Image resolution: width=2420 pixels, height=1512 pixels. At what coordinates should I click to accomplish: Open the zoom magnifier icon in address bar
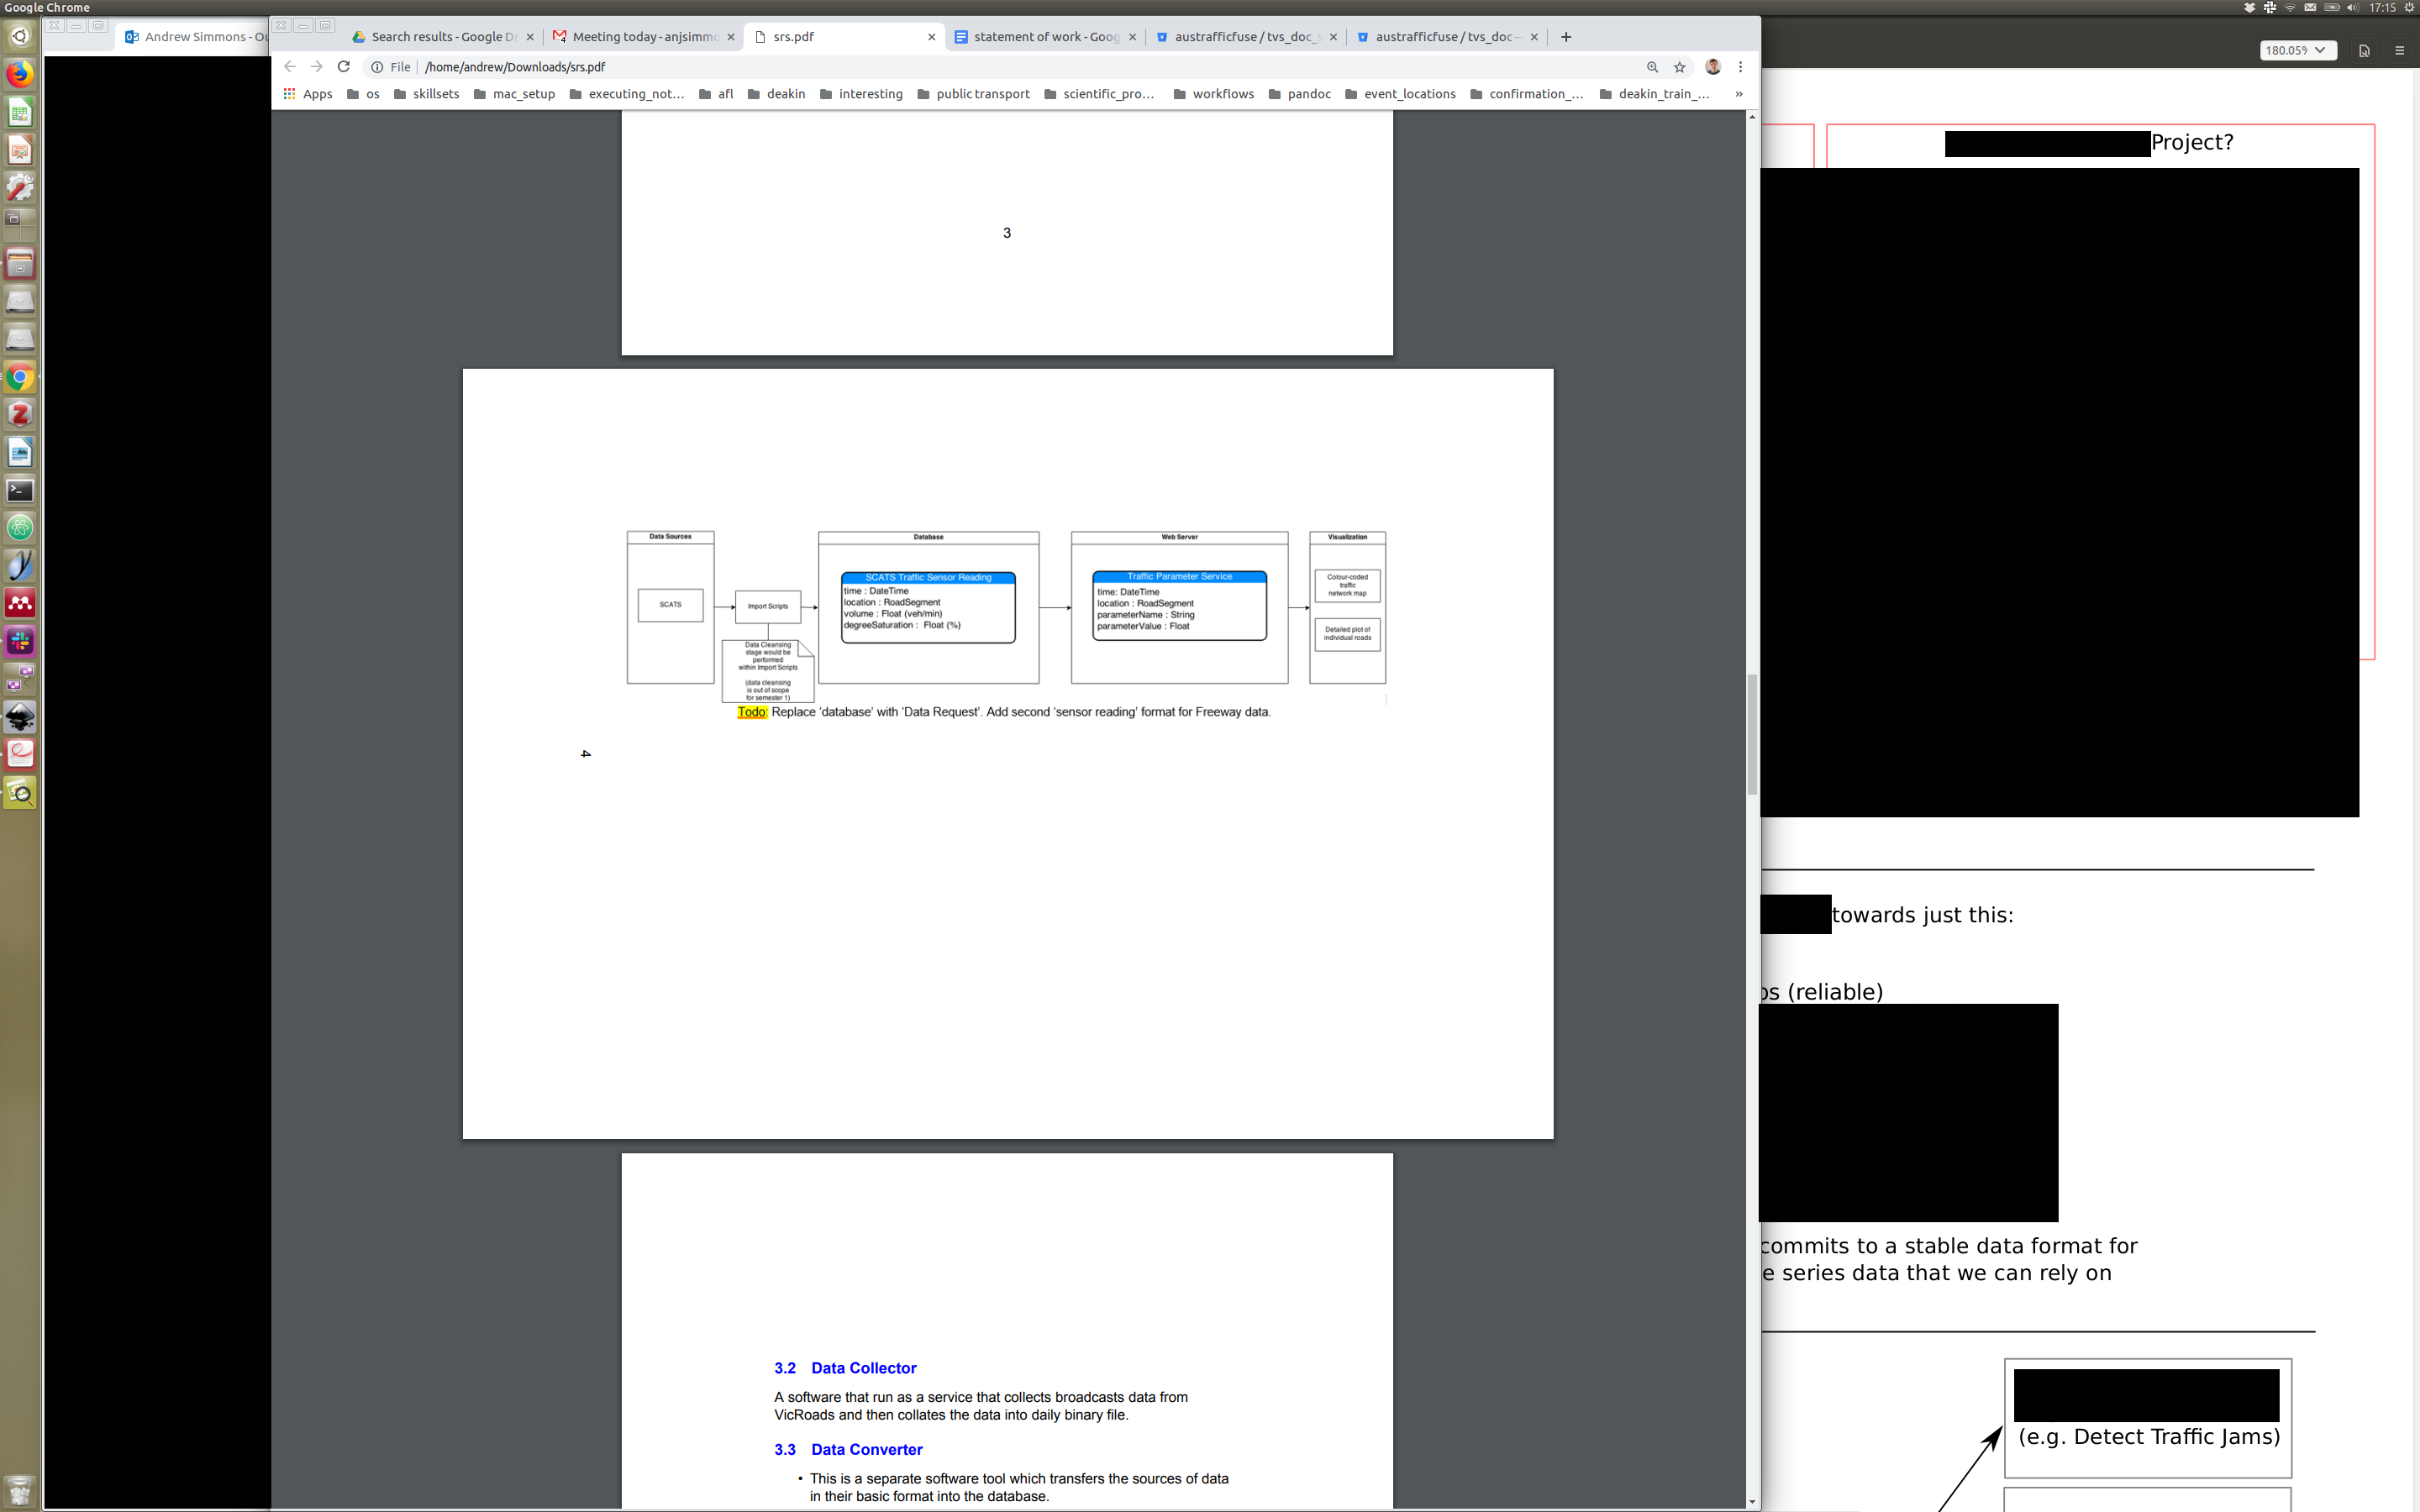(x=1652, y=67)
